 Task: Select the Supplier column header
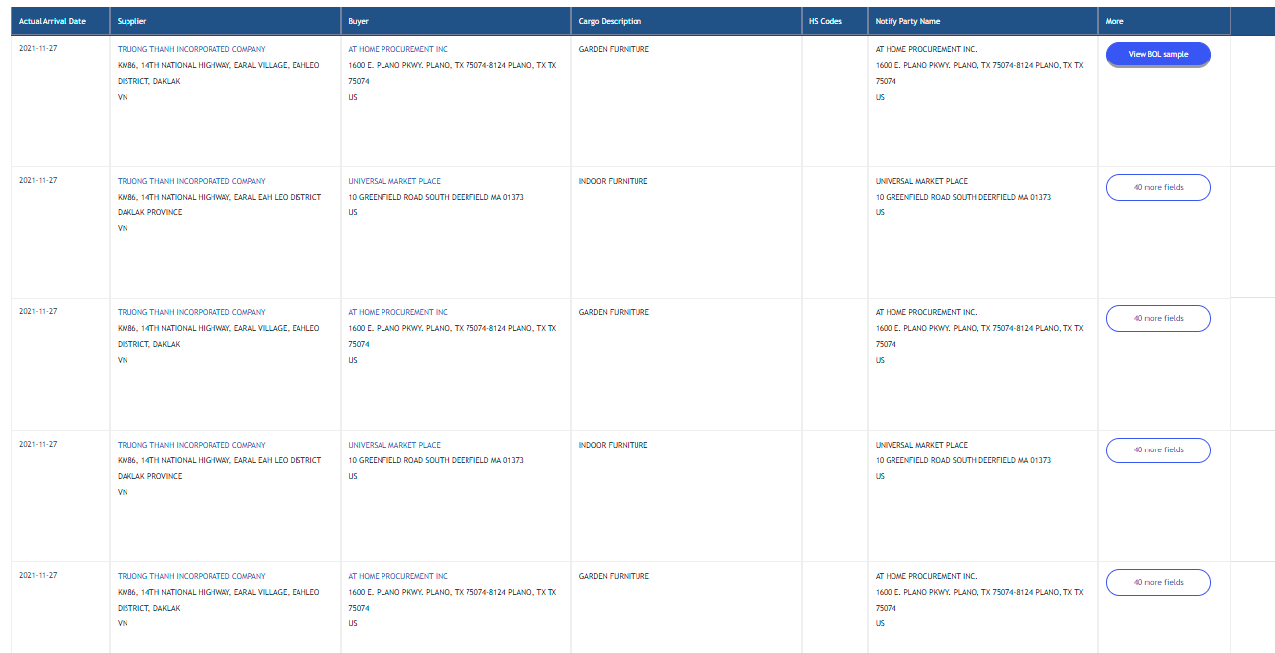[x=131, y=21]
